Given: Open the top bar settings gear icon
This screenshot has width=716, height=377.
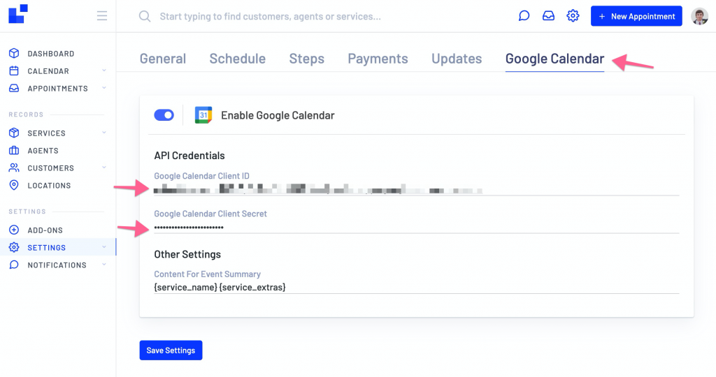Looking at the screenshot, I should pos(573,16).
